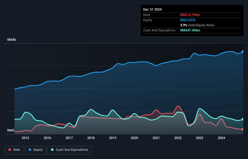The height and width of the screenshot is (159, 248).
Task: Click the 2024 x-axis label
Action: click(221, 138)
